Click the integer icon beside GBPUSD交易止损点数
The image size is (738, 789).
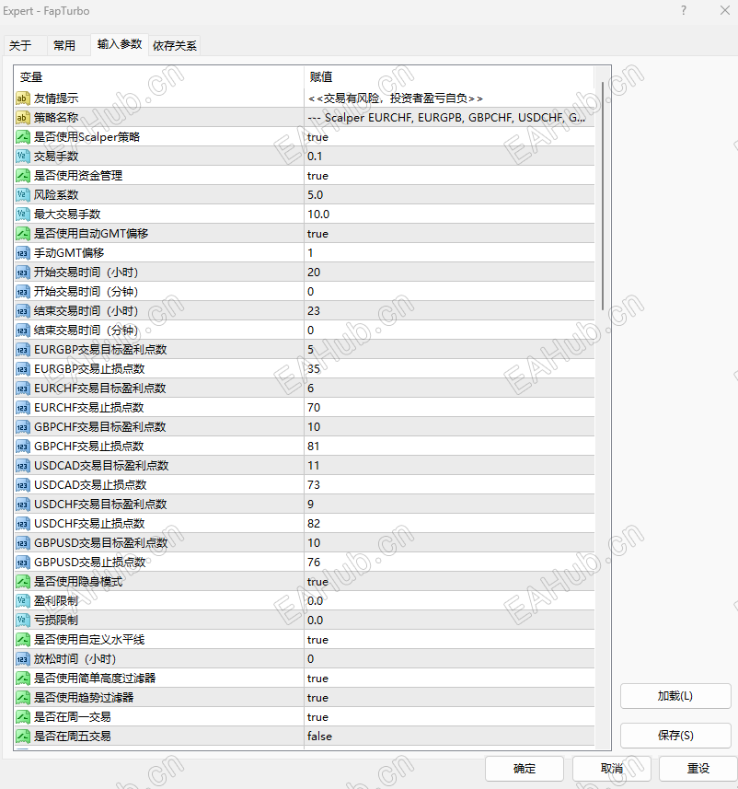[x=23, y=563]
